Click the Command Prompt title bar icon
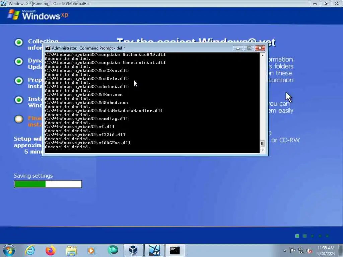 pos(48,48)
